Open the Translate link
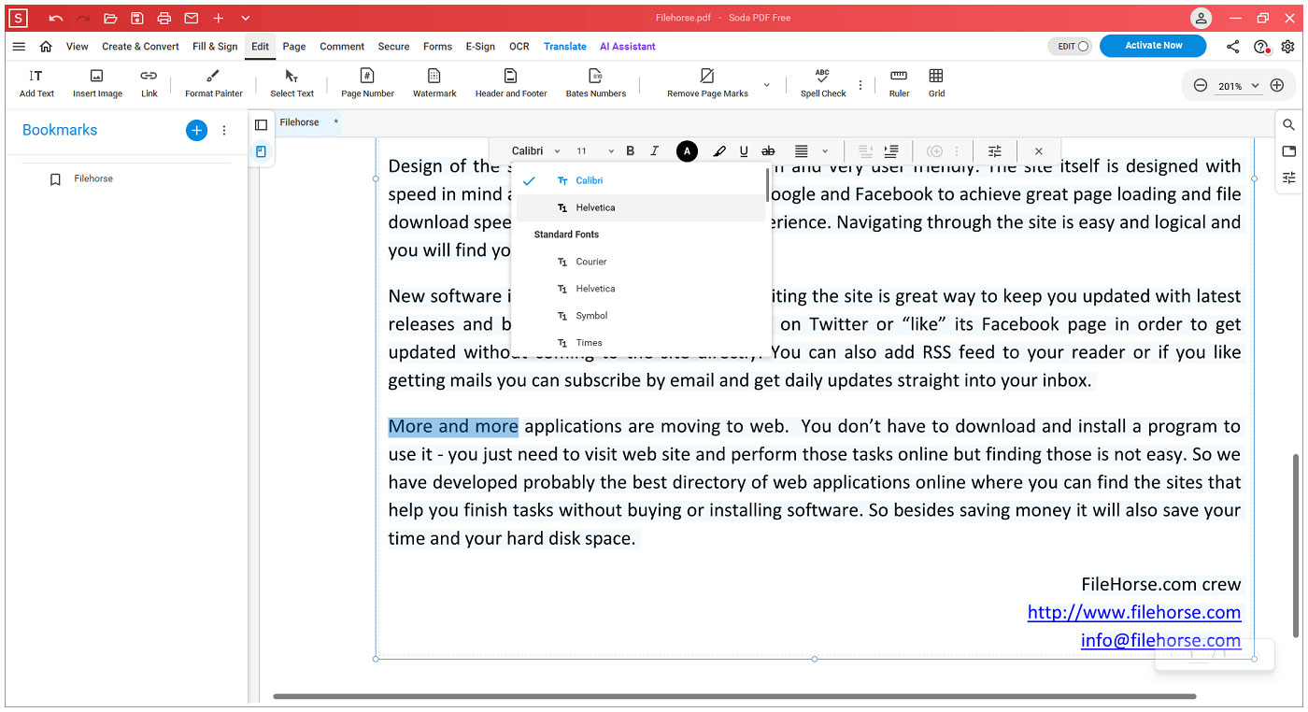This screenshot has height=712, width=1308. (x=565, y=46)
